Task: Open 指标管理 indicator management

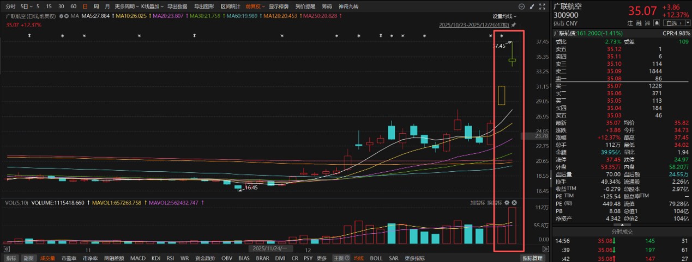Action: pyautogui.click(x=532, y=258)
